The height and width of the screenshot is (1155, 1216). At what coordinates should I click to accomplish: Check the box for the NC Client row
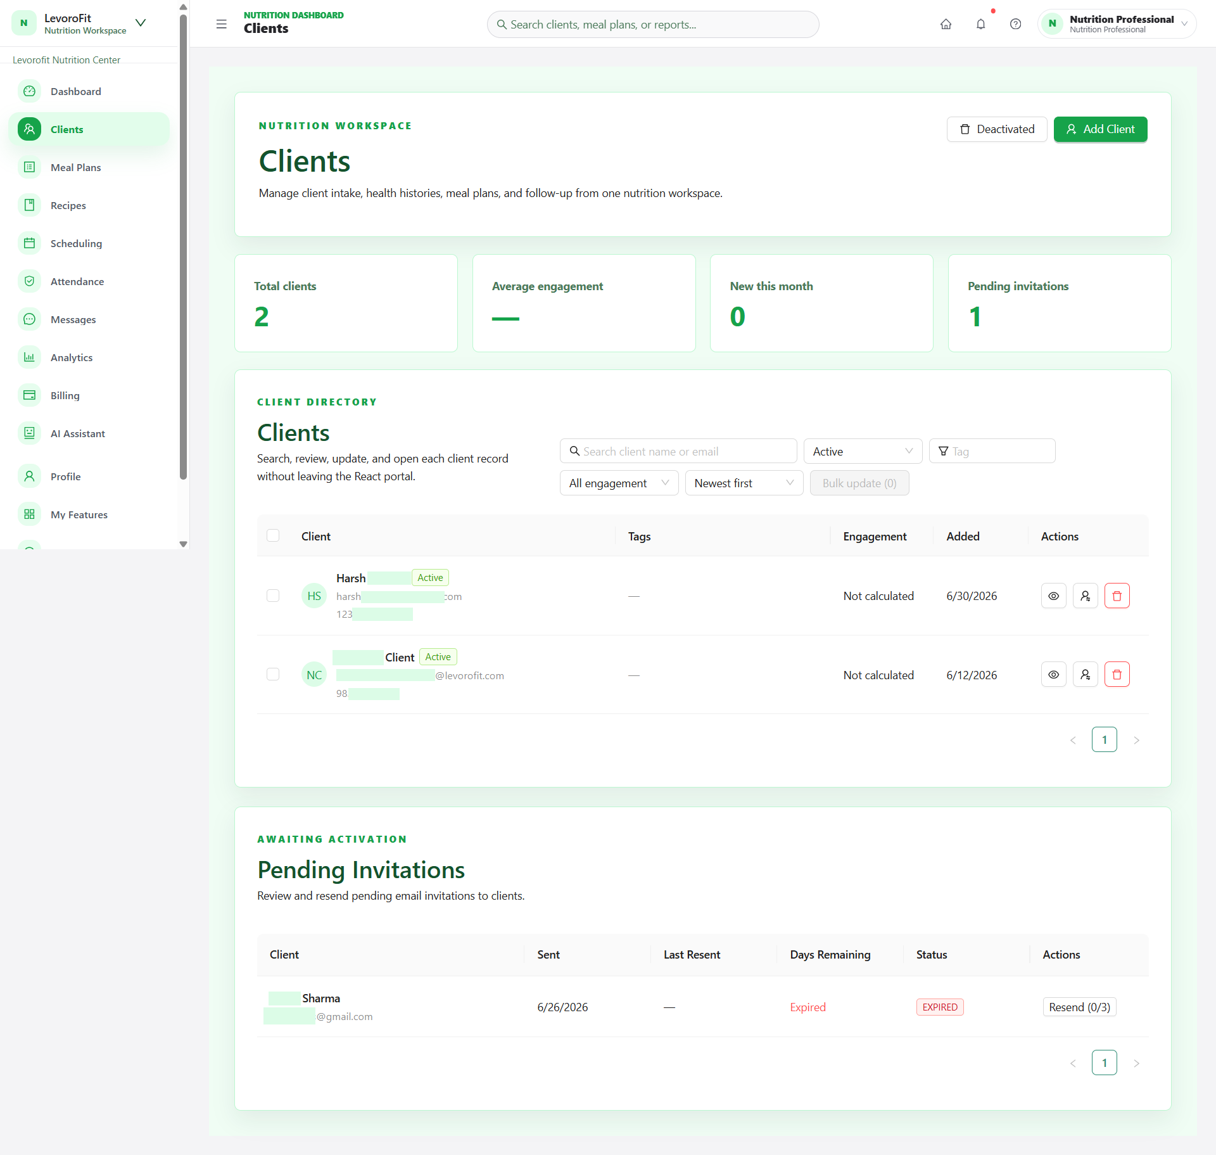point(273,675)
